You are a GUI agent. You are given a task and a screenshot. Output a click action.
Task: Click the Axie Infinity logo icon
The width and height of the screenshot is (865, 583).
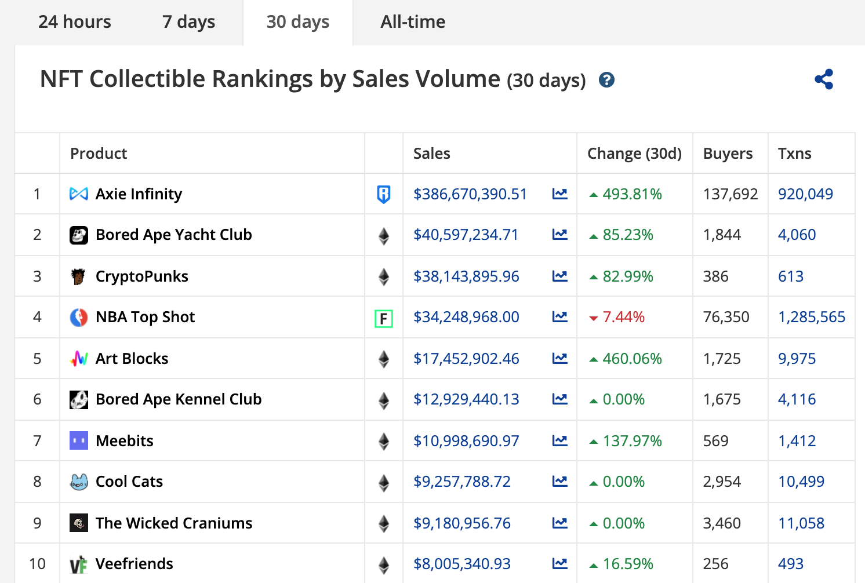pyautogui.click(x=79, y=194)
